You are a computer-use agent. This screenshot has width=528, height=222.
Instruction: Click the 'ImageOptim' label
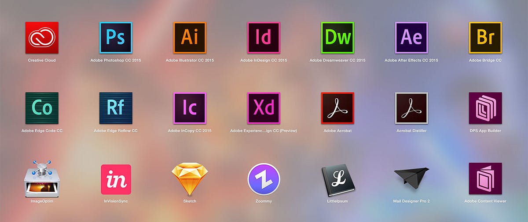pyautogui.click(x=42, y=201)
